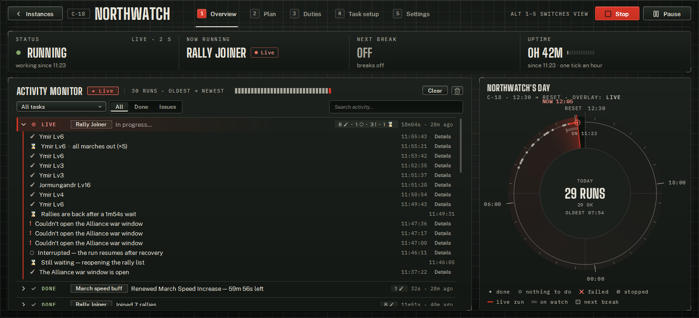Click the 18:00 dial label
The height and width of the screenshot is (318, 699).
(x=677, y=183)
